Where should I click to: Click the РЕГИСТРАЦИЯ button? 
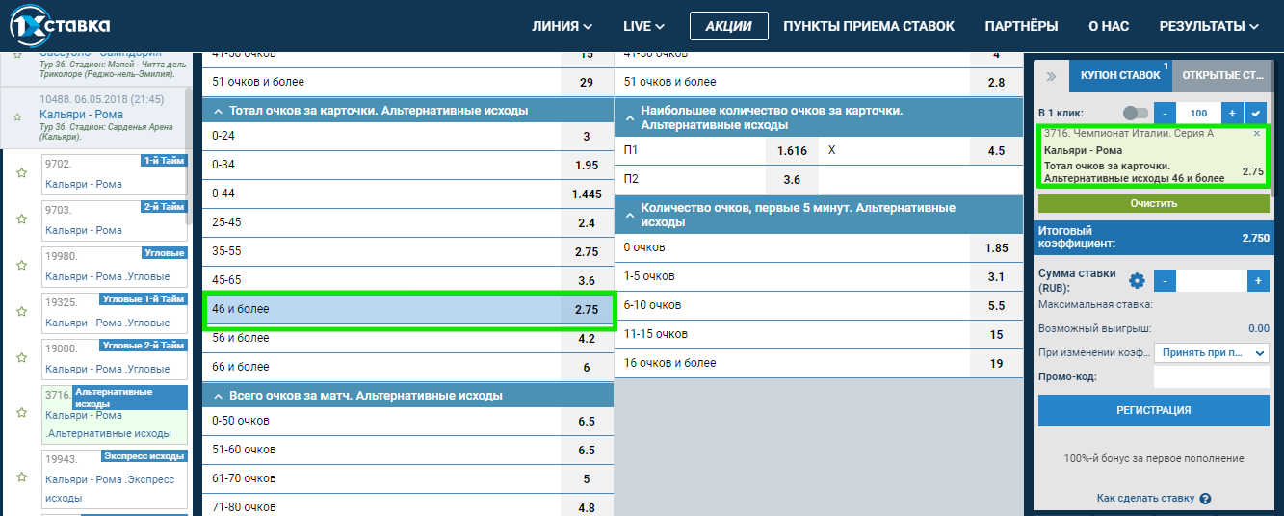click(x=1153, y=410)
